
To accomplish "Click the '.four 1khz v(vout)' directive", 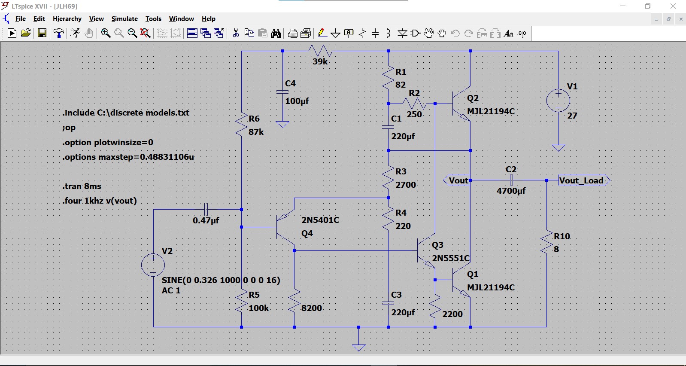I will coord(100,201).
